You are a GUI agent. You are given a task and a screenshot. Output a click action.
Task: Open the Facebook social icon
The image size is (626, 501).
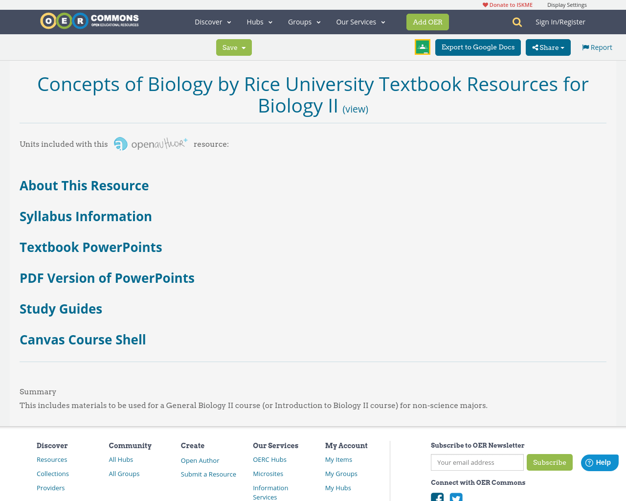pos(437,497)
